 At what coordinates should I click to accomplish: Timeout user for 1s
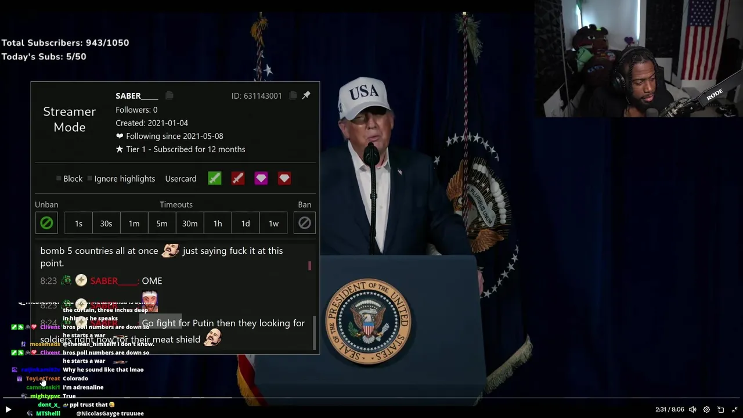click(78, 223)
